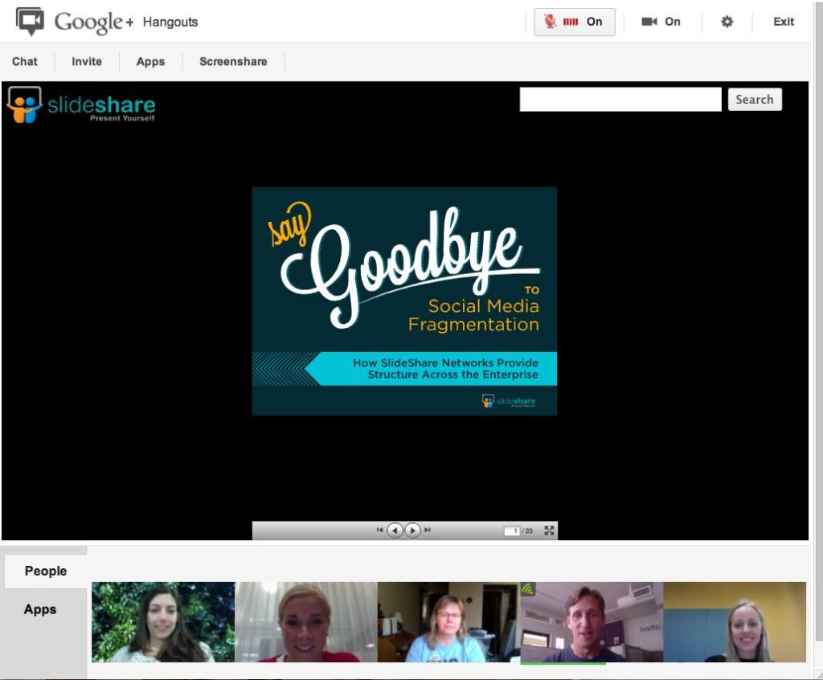The width and height of the screenshot is (823, 680).
Task: Click the Say Goodbye presentation slide
Action: point(405,301)
